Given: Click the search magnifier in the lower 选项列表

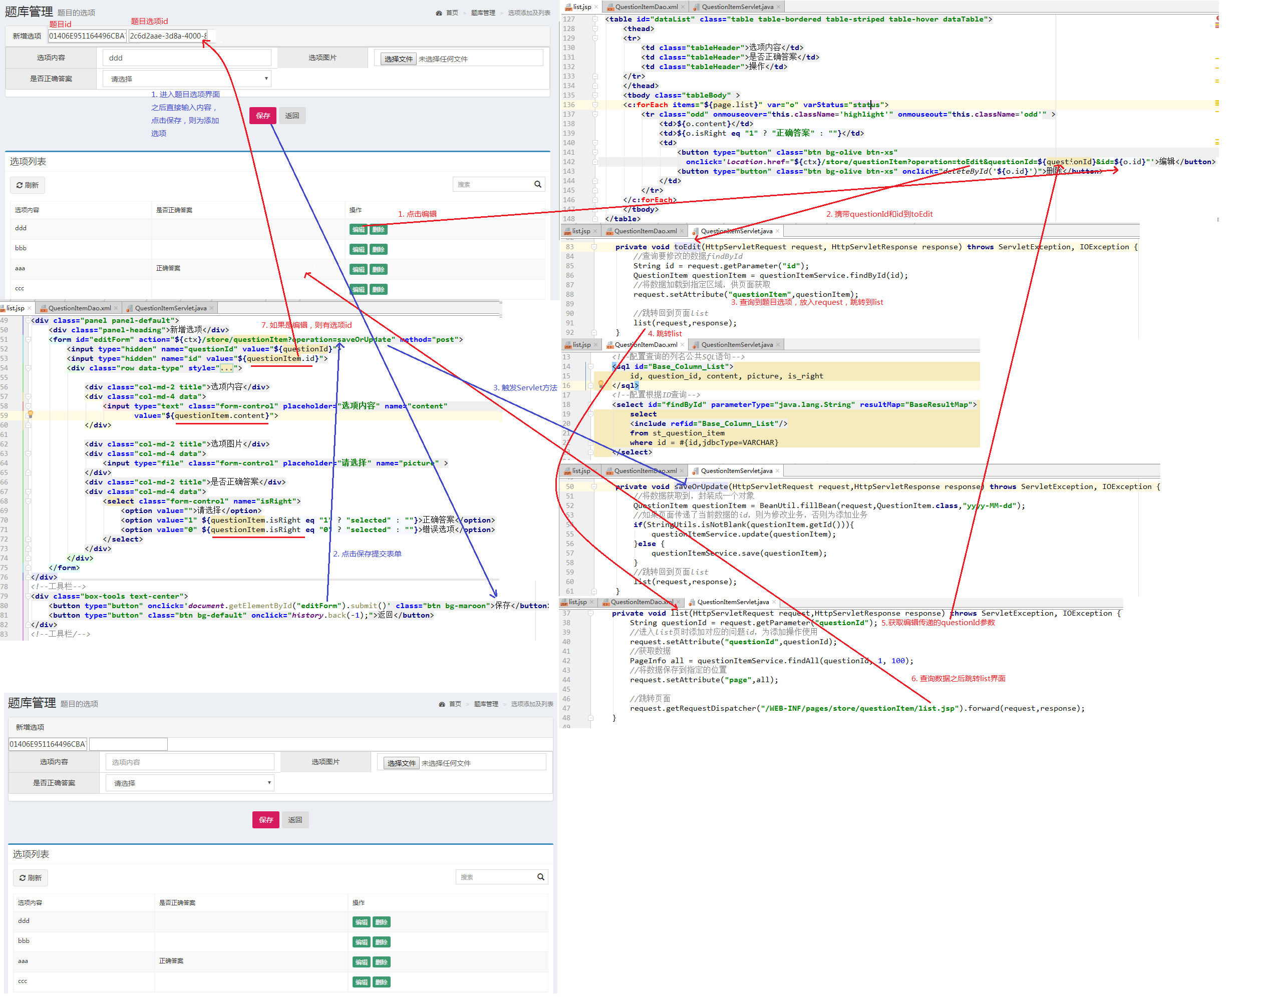Looking at the screenshot, I should tap(540, 877).
